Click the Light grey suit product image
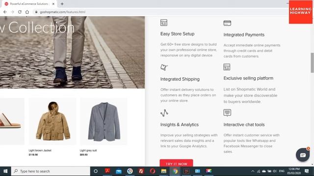The width and height of the screenshot is (314, 176). (x=104, y=121)
